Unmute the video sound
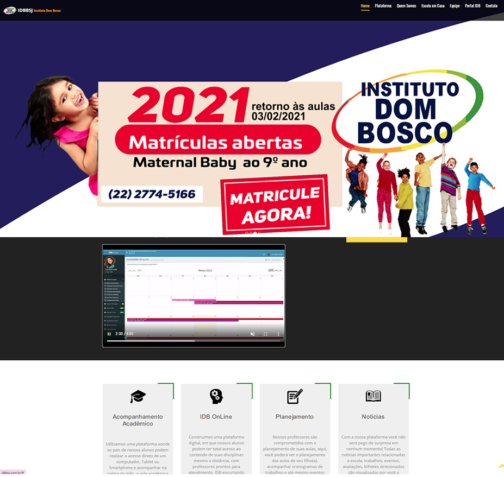Image resolution: width=504 pixels, height=477 pixels. 253,334
